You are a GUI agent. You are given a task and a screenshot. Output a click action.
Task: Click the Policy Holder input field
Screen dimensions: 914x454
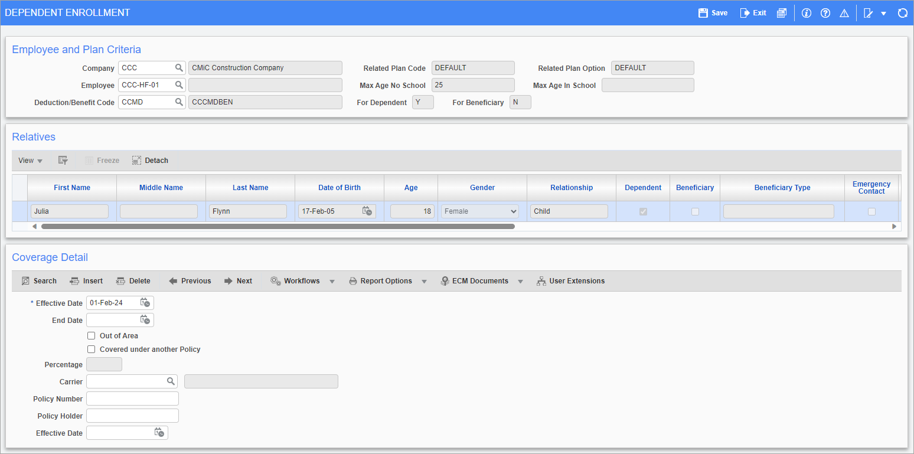132,416
